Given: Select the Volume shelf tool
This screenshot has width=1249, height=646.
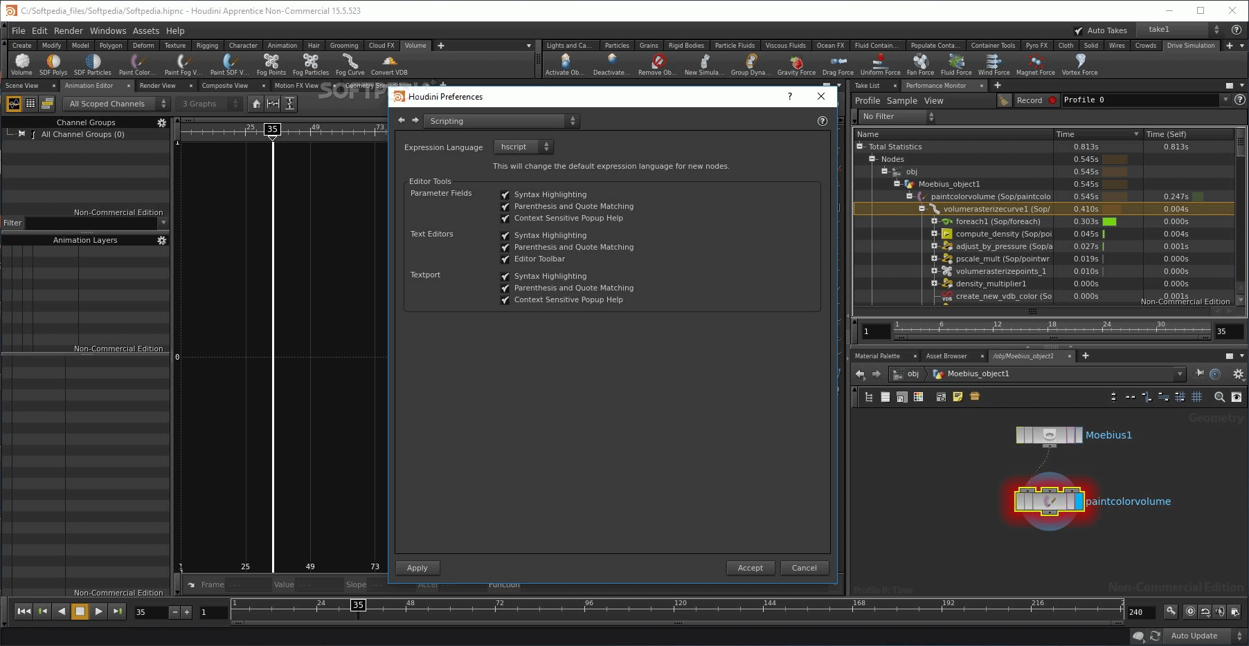Looking at the screenshot, I should (x=21, y=64).
